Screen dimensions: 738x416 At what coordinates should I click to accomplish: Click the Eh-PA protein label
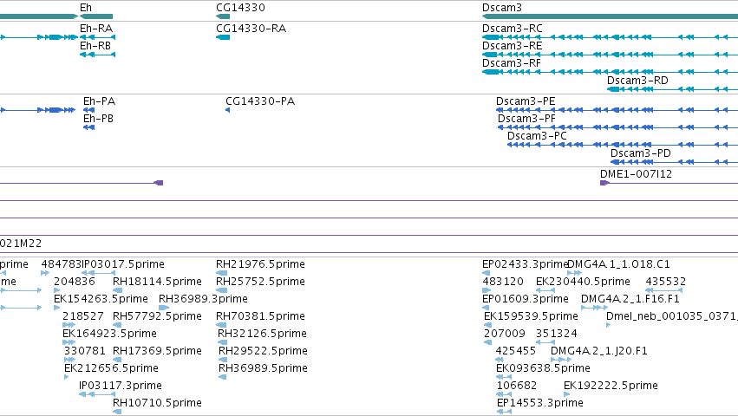(x=99, y=101)
